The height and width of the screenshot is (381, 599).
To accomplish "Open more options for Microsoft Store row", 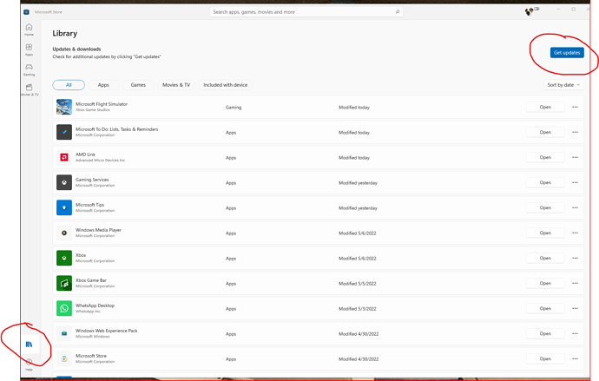I will coord(575,359).
